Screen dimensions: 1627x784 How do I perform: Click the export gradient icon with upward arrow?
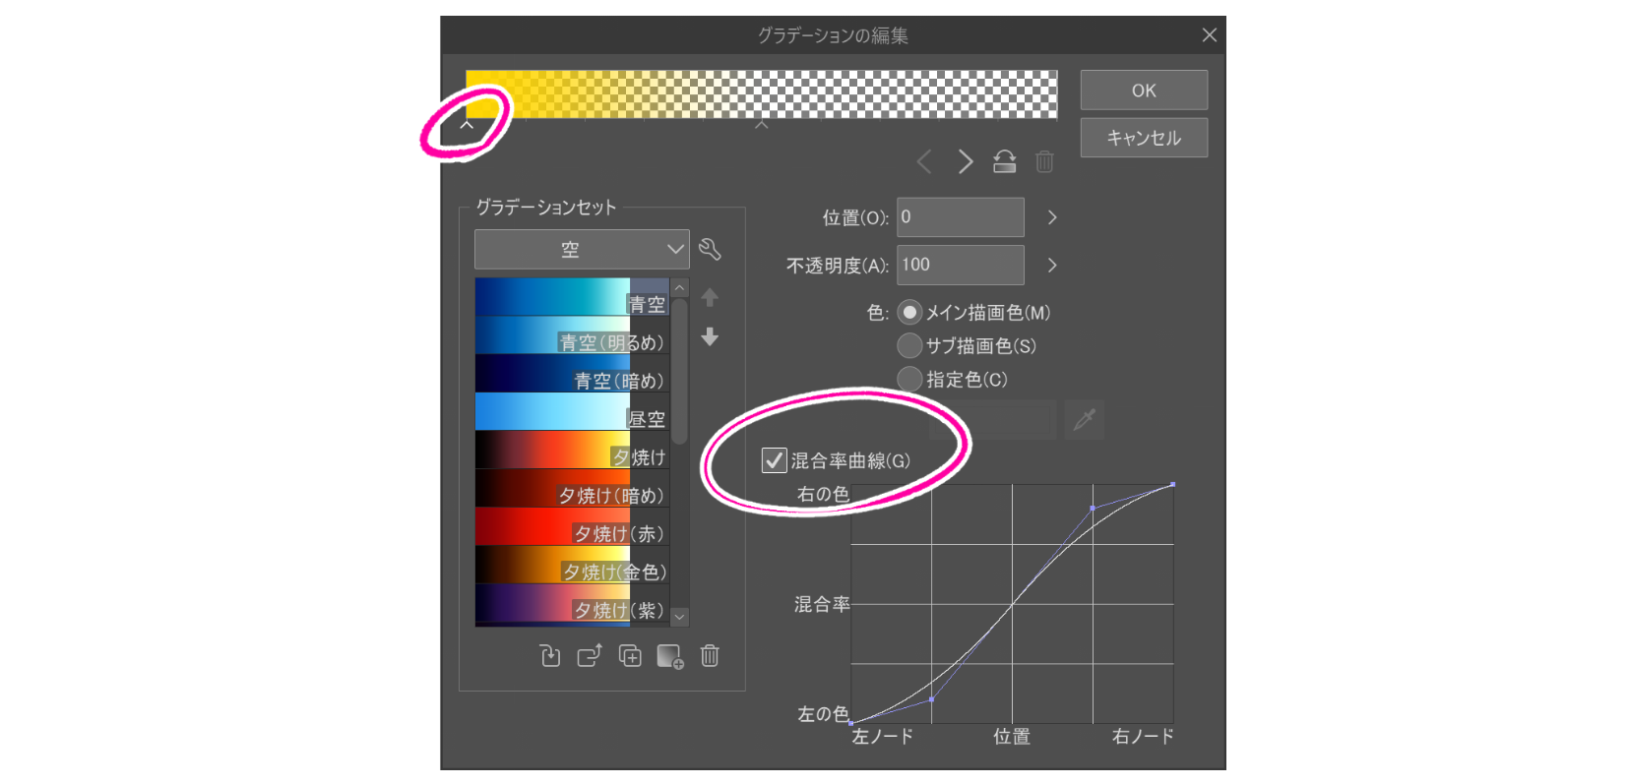590,656
